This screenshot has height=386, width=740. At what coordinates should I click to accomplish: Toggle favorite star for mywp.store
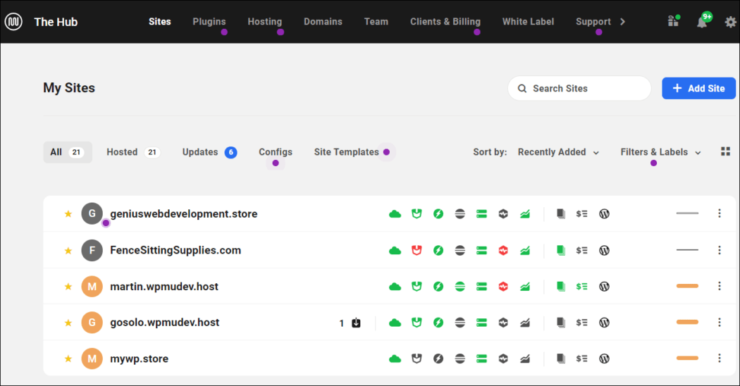point(68,359)
